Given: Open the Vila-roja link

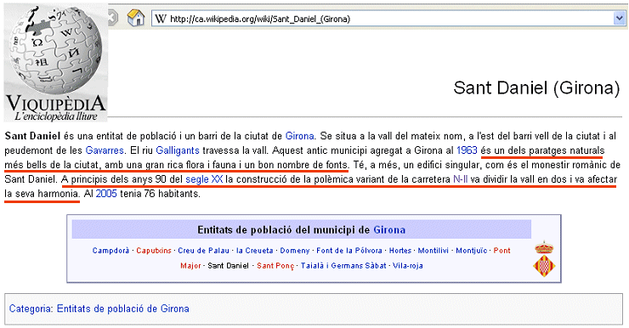Looking at the screenshot, I should click(x=407, y=266).
